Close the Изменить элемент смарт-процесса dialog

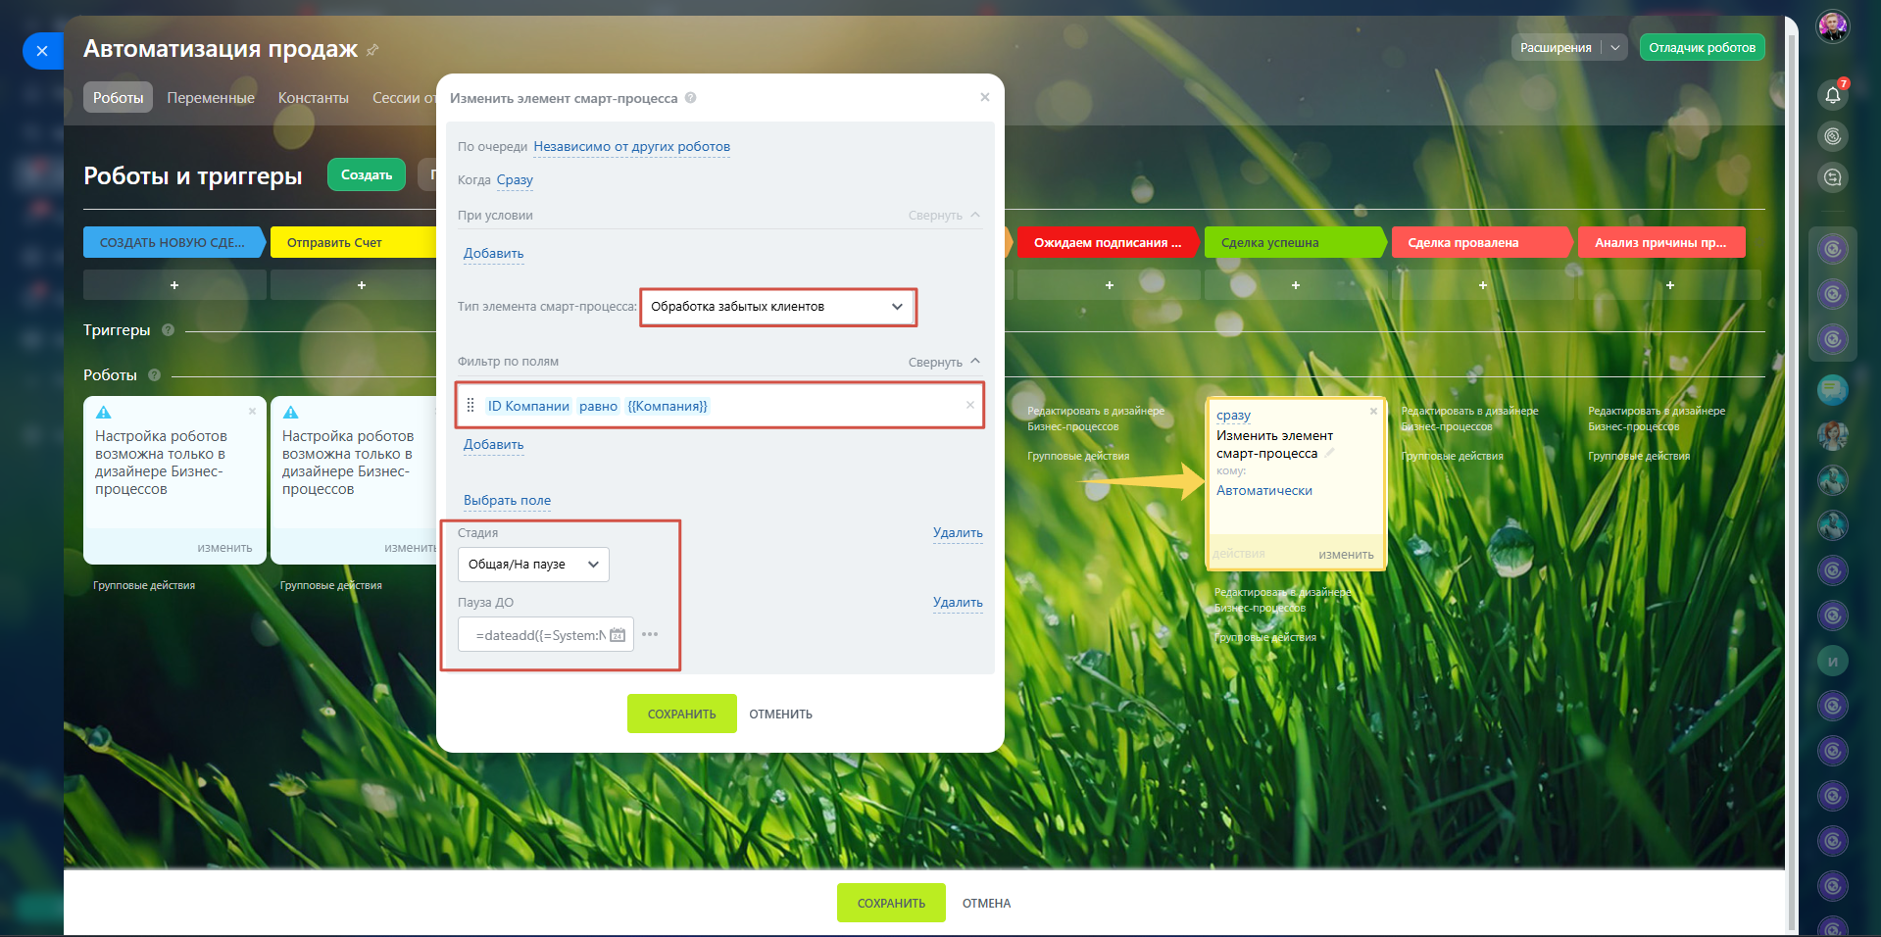pyautogui.click(x=985, y=97)
